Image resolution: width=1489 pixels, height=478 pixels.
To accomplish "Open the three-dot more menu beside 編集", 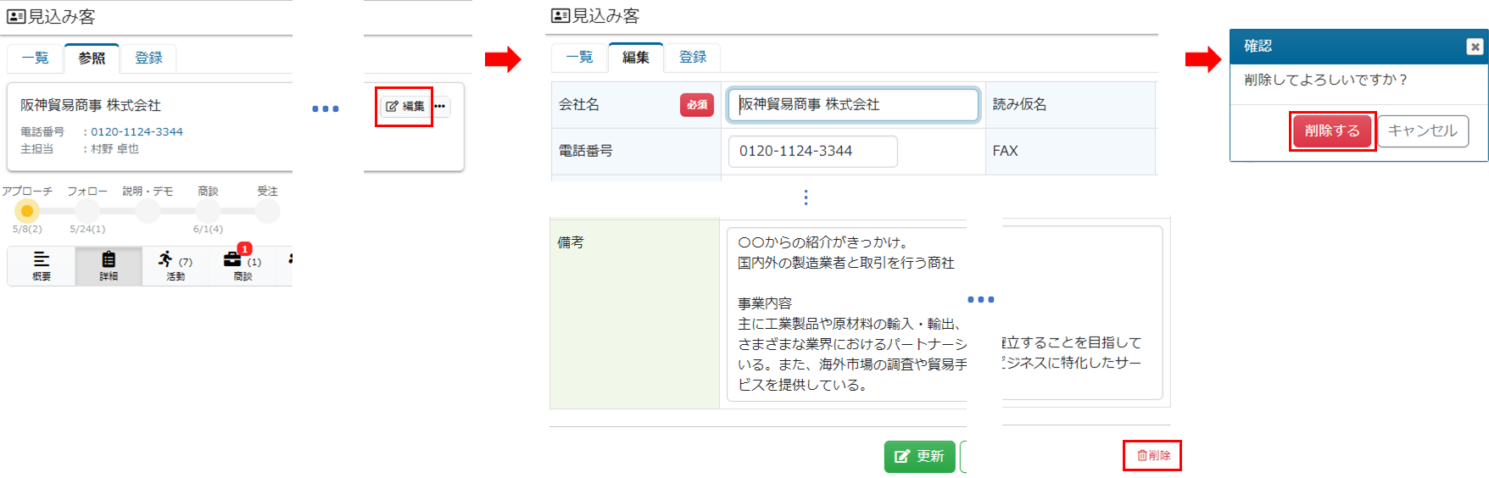I will pyautogui.click(x=440, y=107).
